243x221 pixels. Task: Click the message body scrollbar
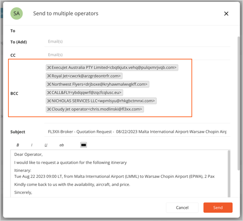click(x=229, y=174)
